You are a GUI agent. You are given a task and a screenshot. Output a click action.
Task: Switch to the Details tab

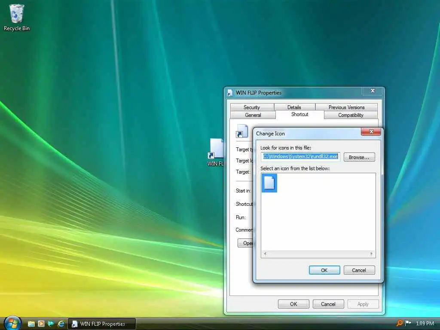[x=294, y=107]
